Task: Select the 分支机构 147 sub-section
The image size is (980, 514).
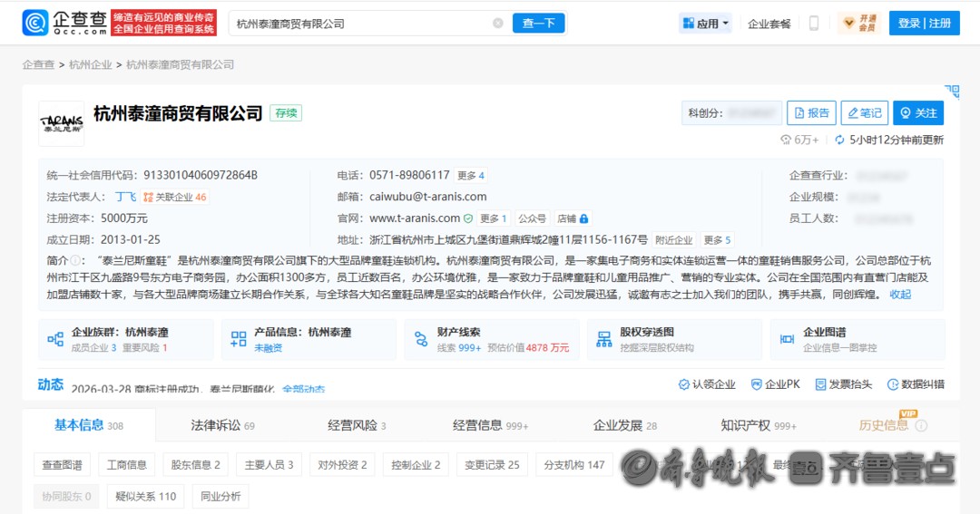Action: pos(573,465)
